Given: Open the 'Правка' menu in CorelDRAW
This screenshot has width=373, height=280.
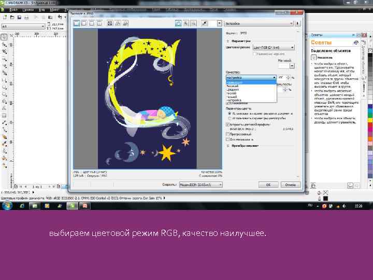Looking at the screenshot, I should (28, 10).
